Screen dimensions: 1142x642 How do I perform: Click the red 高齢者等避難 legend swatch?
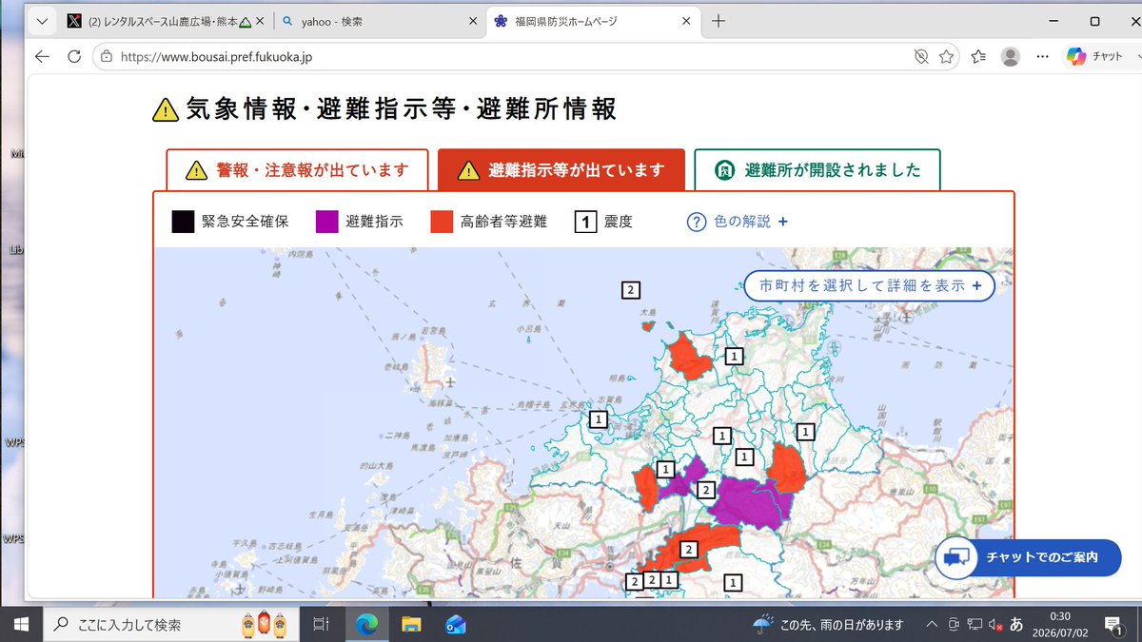coord(442,222)
